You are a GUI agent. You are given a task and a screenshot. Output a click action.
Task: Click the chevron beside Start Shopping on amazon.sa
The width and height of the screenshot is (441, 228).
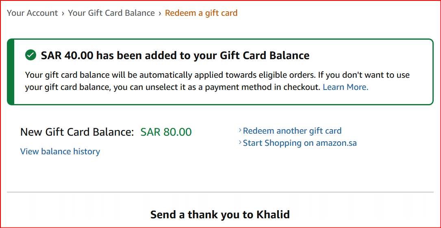pos(240,143)
